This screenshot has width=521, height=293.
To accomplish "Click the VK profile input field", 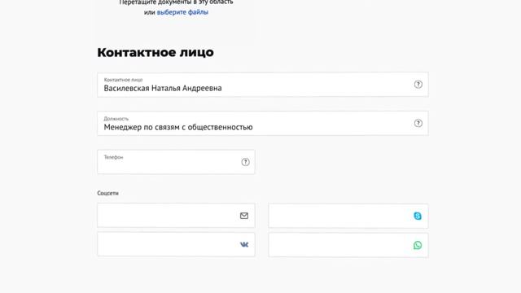I will pos(176,244).
